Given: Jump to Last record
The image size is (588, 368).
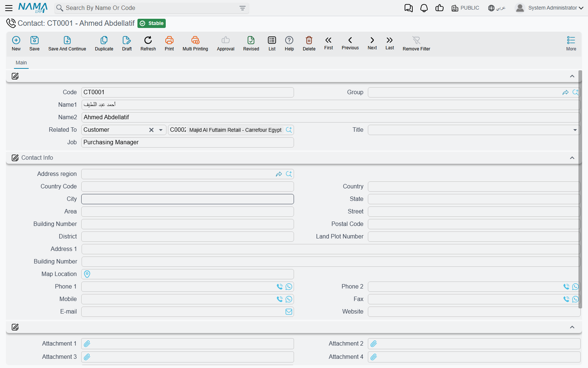Looking at the screenshot, I should point(390,43).
